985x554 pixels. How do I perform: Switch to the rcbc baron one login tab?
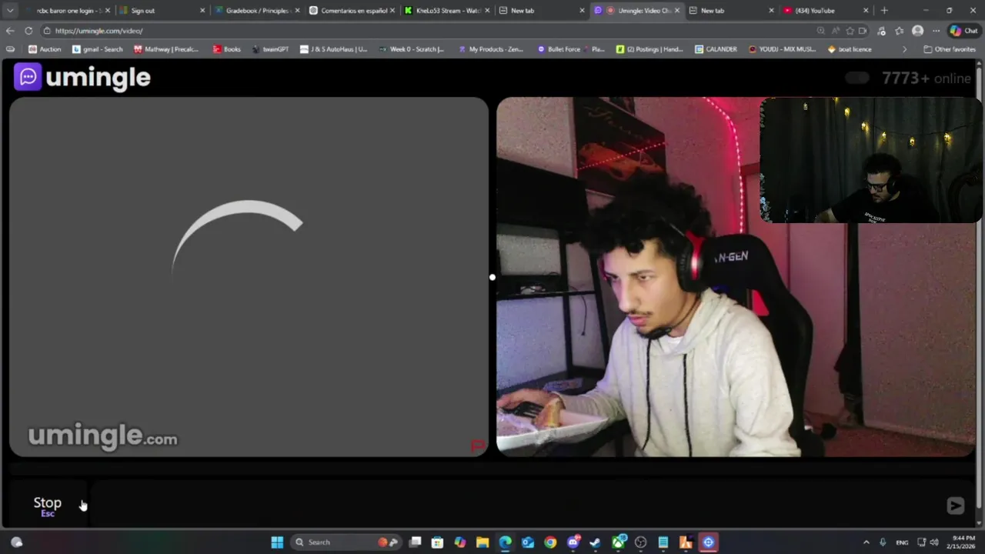68,11
